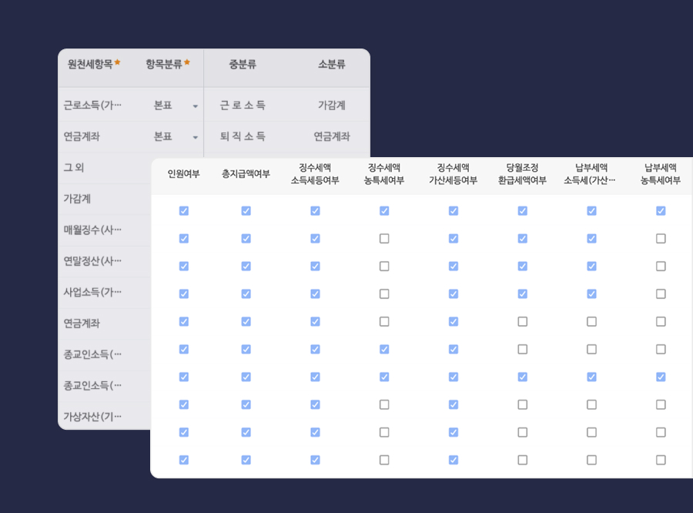Click the orange star next to 원천세항목
Image resolution: width=693 pixels, height=513 pixels.
coord(117,62)
